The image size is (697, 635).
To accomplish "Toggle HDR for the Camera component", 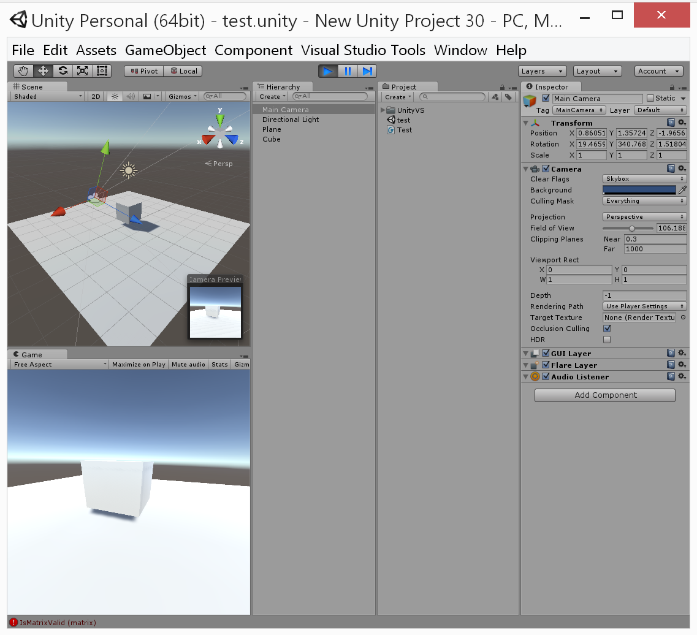I will click(607, 340).
